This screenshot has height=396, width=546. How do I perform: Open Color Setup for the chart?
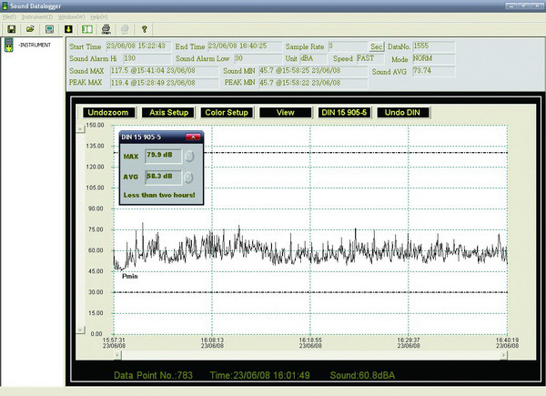[226, 112]
